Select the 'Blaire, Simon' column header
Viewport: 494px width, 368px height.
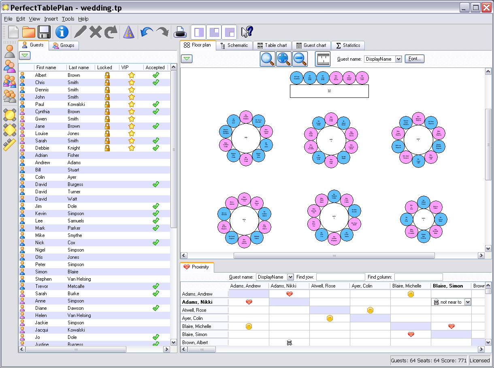click(451, 286)
